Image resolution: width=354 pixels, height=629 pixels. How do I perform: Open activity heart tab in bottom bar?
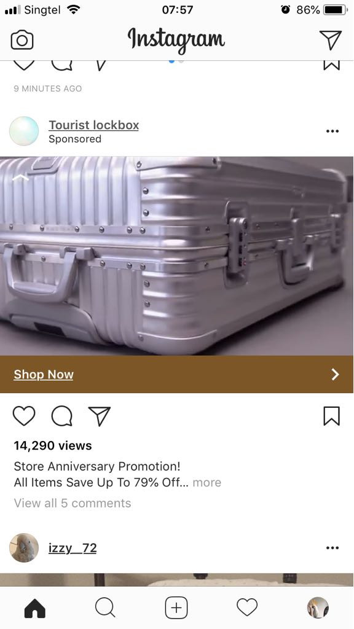[247, 608]
